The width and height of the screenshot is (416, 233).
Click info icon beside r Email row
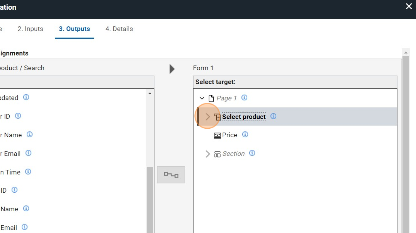(28, 153)
